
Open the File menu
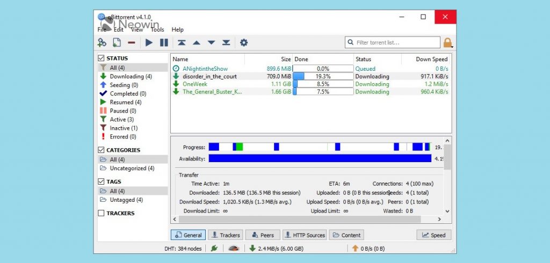point(102,30)
